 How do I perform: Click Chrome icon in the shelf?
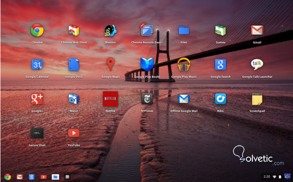pos(7,177)
